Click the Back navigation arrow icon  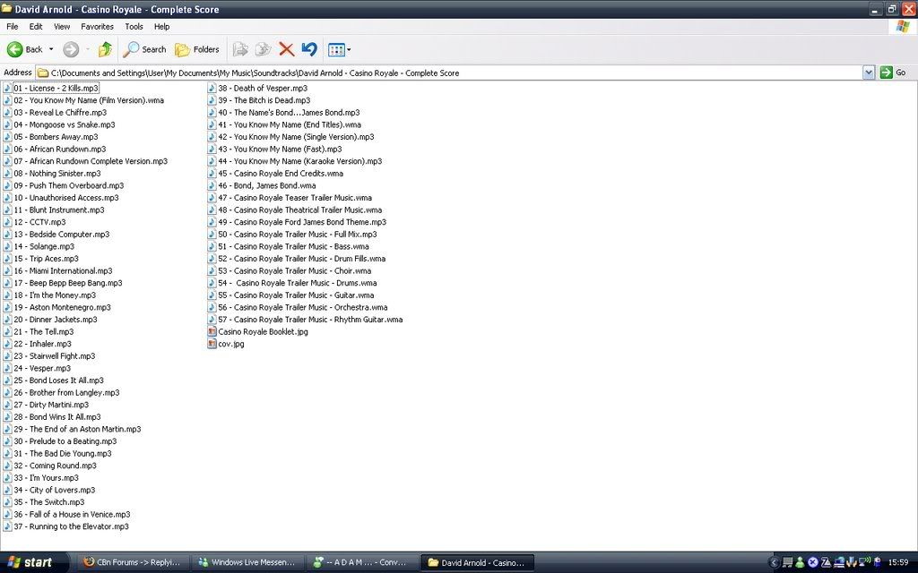[x=15, y=50]
